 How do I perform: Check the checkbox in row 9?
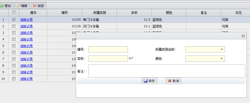pyautogui.click(x=14, y=72)
